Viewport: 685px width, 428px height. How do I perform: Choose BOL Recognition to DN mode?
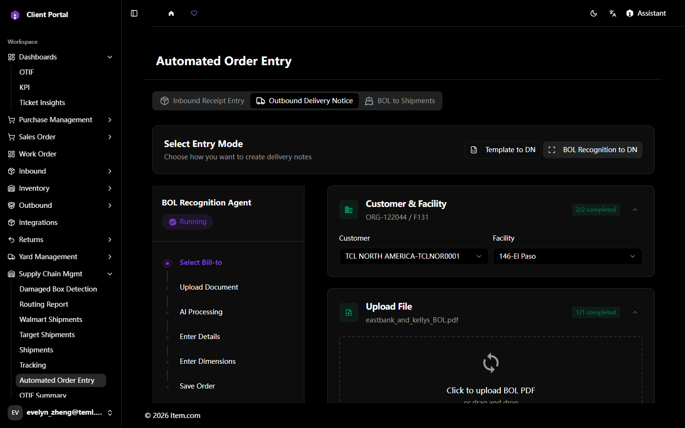pos(593,150)
